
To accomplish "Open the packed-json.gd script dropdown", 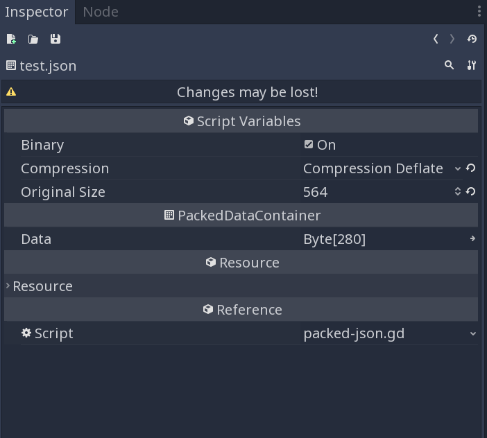I will pos(390,333).
